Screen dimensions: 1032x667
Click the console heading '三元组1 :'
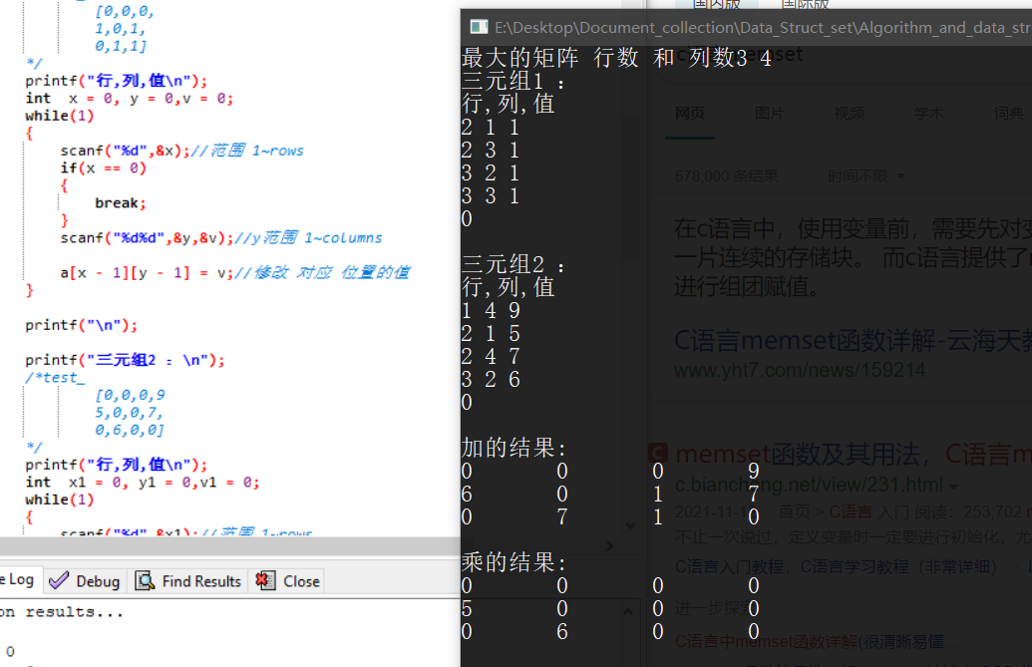(514, 82)
